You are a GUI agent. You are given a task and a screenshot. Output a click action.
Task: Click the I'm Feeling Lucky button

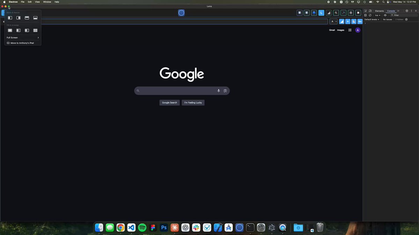(193, 103)
